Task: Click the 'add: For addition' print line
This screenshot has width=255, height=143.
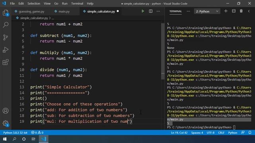Action: click(x=79, y=110)
